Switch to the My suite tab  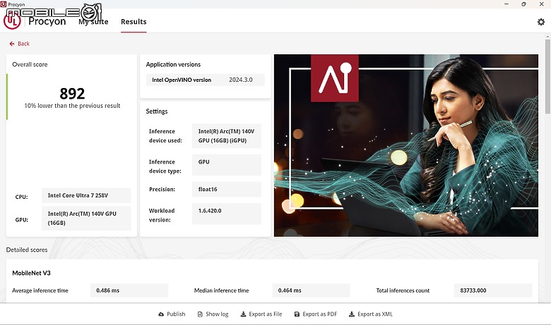93,22
